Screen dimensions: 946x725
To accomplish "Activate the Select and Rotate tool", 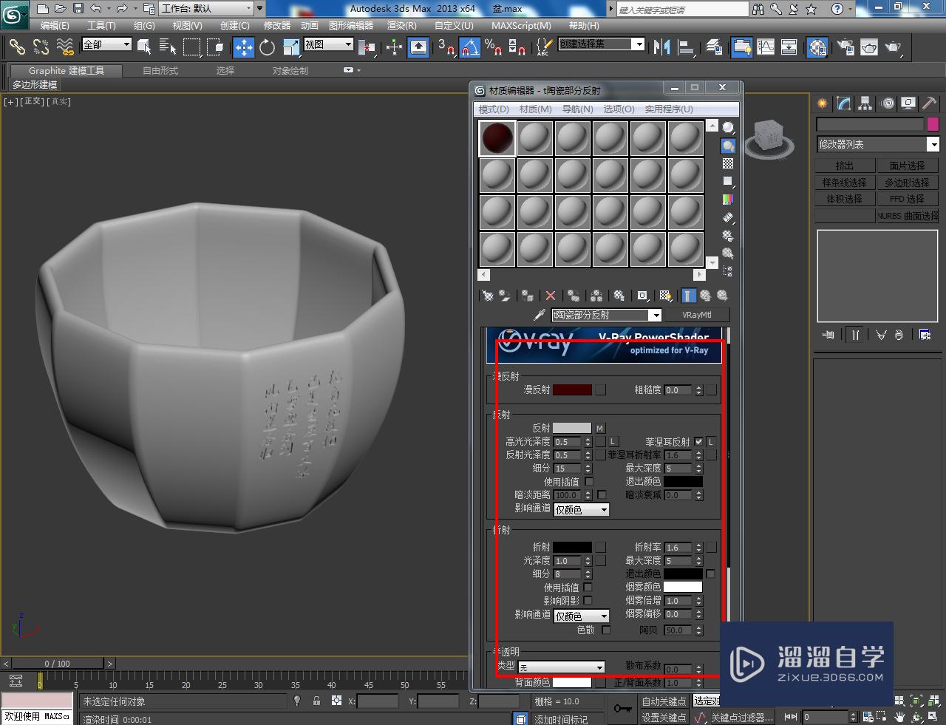I will point(267,47).
